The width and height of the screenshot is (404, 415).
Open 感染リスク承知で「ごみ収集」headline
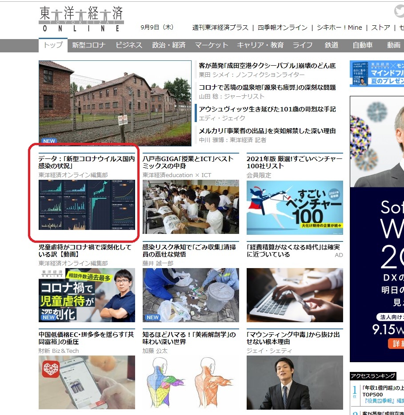[x=189, y=251]
